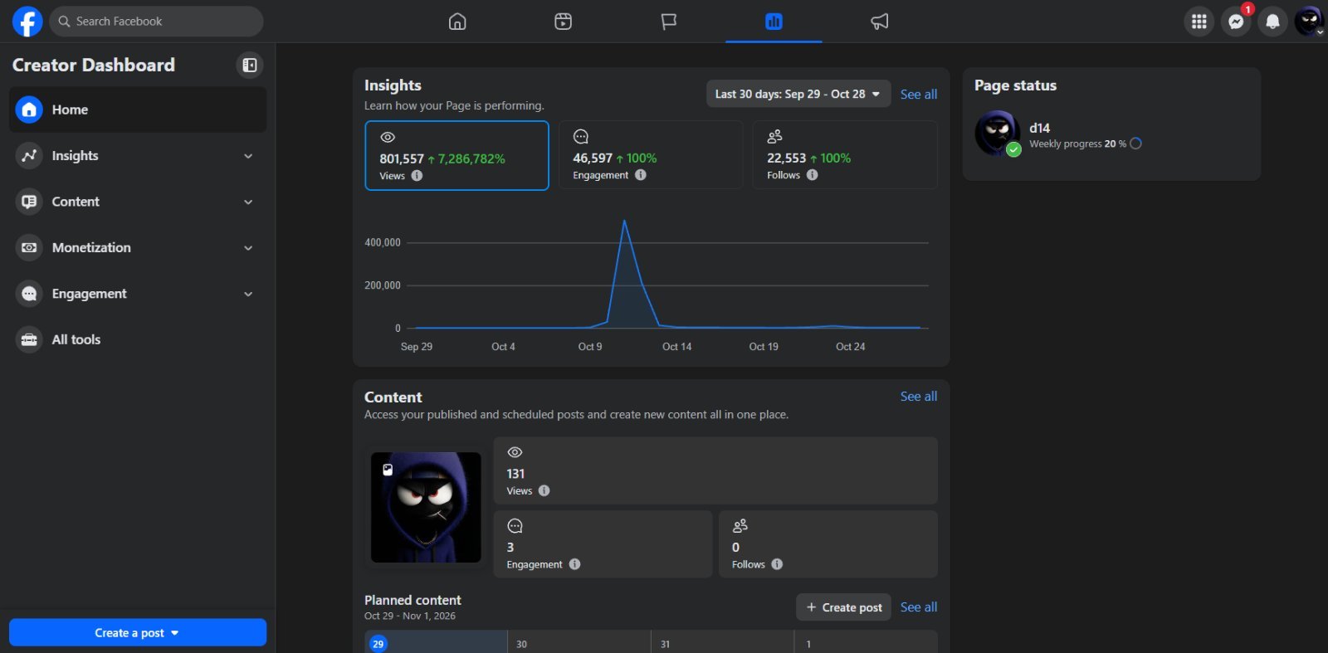Open the Pages flag tab
The image size is (1328, 653).
pyautogui.click(x=668, y=22)
